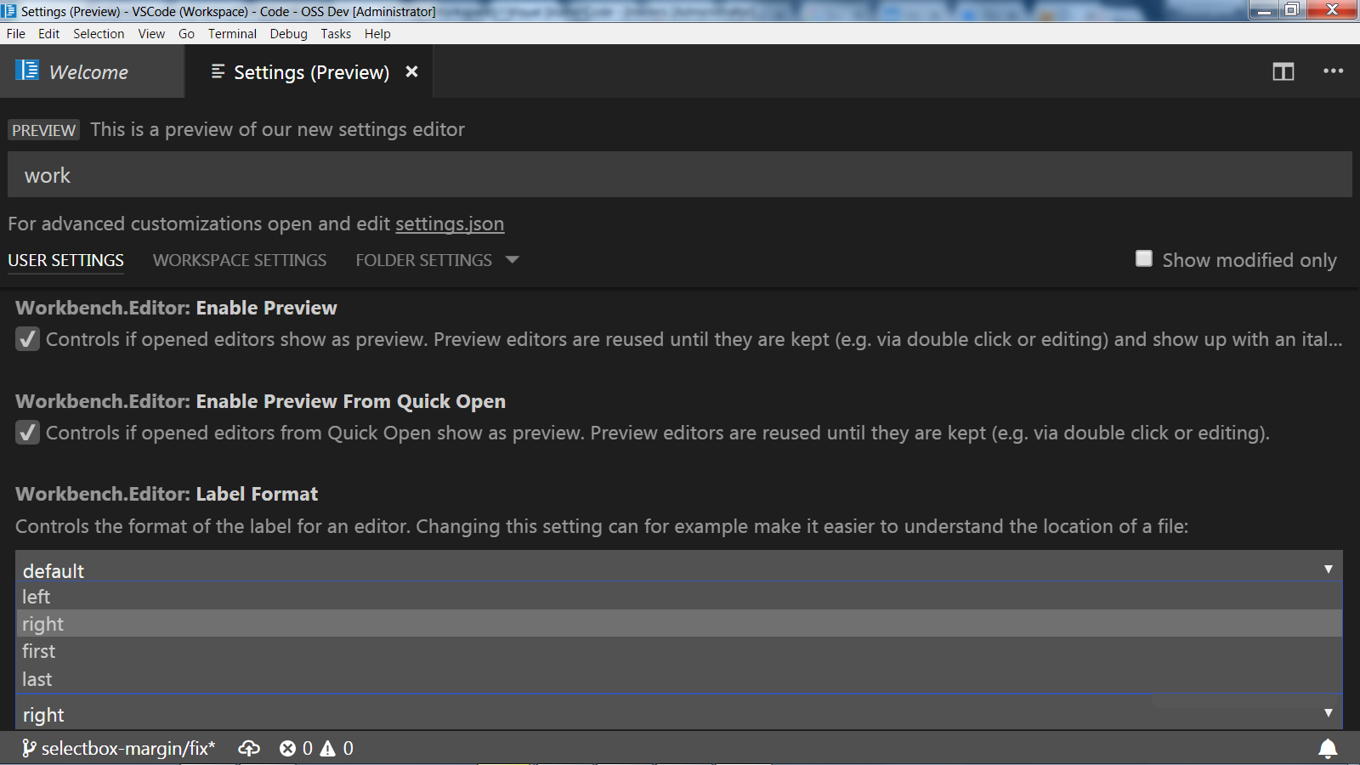
Task: Click the notifications bell icon
Action: point(1328,748)
